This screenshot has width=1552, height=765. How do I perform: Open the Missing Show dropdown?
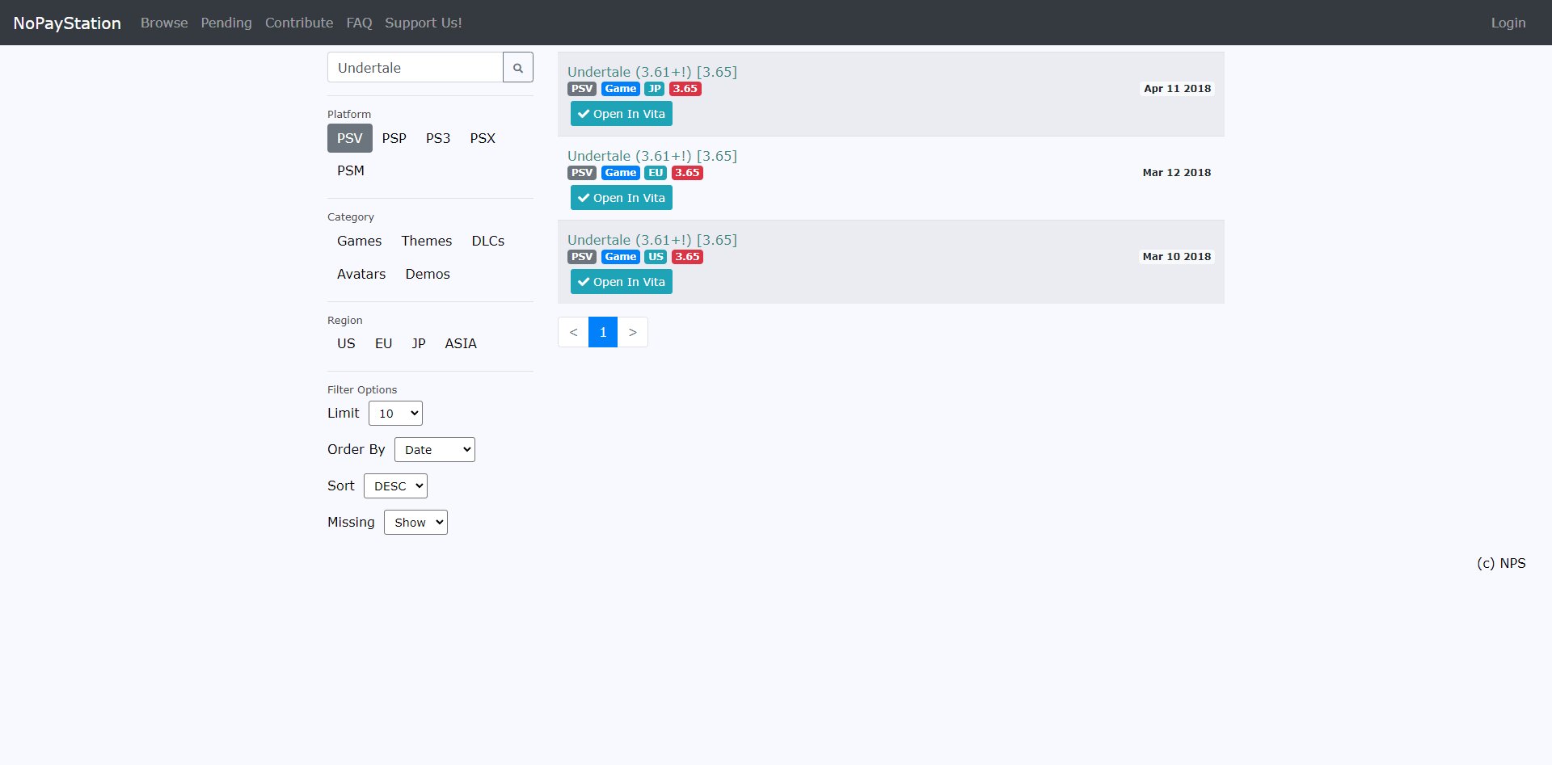click(x=415, y=522)
